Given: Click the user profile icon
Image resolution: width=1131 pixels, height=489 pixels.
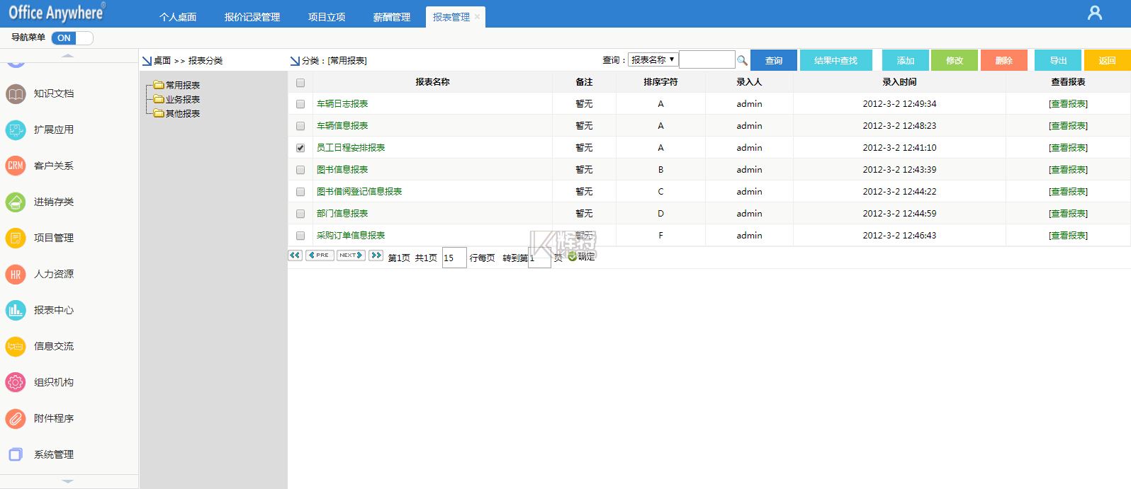Looking at the screenshot, I should point(1095,13).
